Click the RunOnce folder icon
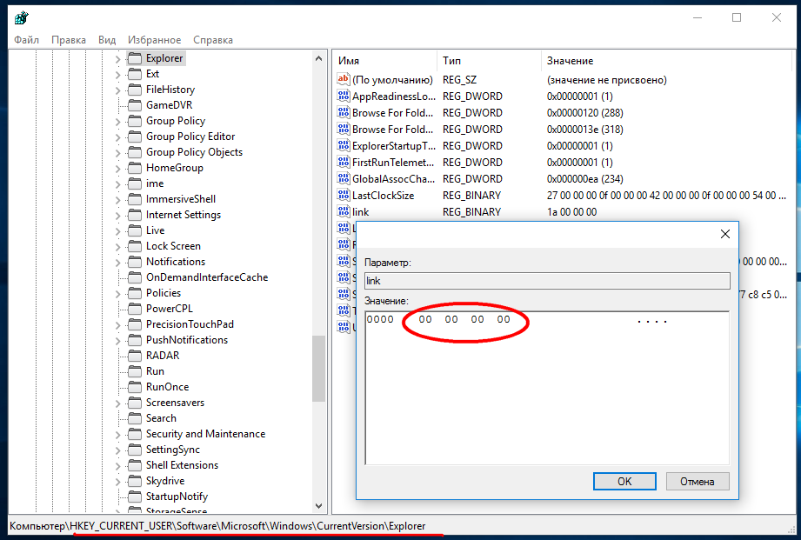 click(x=135, y=387)
